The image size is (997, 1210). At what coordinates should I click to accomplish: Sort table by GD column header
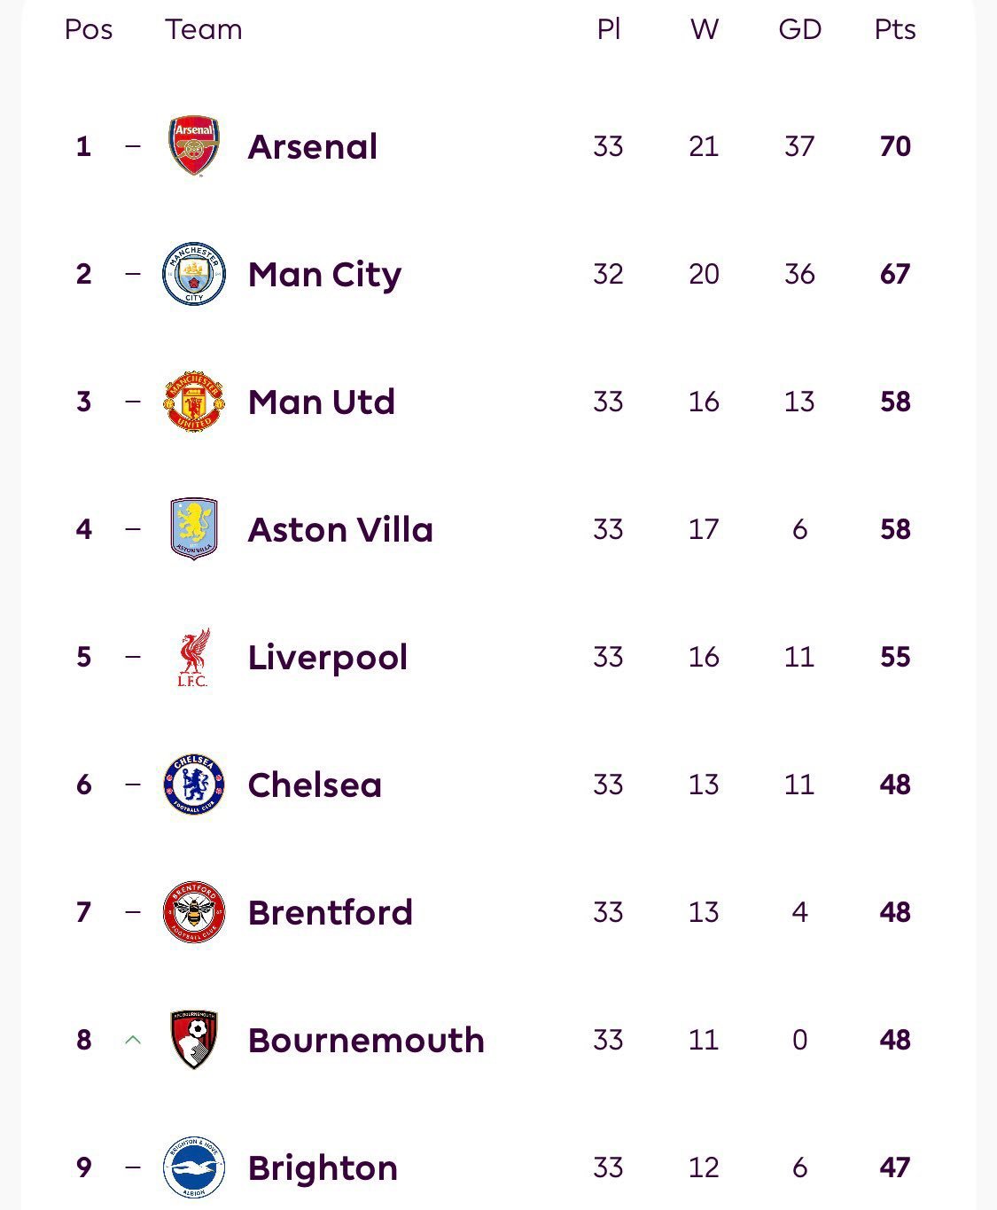pyautogui.click(x=799, y=29)
